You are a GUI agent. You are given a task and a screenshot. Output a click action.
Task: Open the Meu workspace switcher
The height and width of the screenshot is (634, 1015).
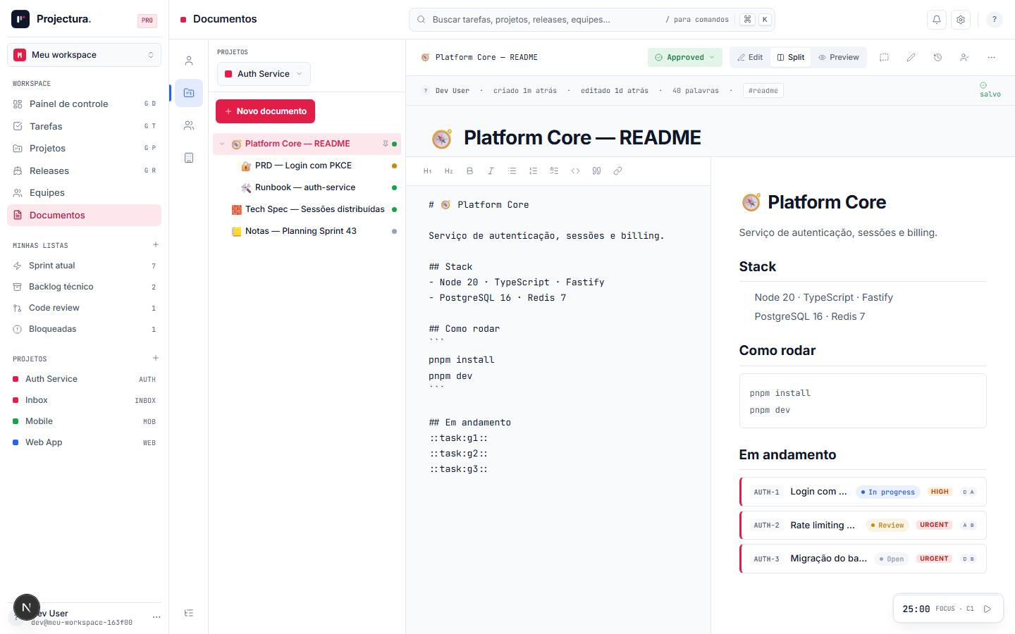pyautogui.click(x=84, y=55)
